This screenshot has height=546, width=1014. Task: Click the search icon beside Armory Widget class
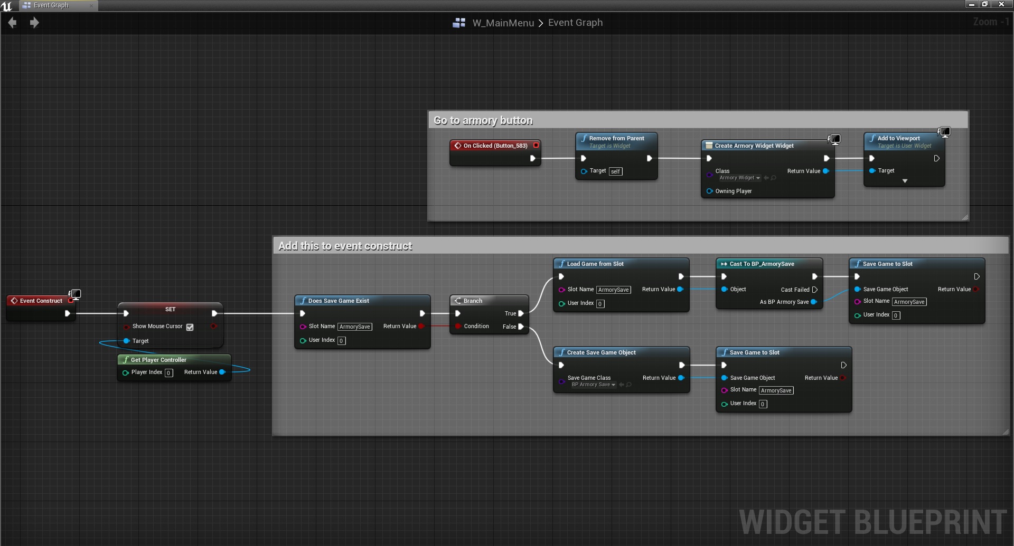(774, 178)
